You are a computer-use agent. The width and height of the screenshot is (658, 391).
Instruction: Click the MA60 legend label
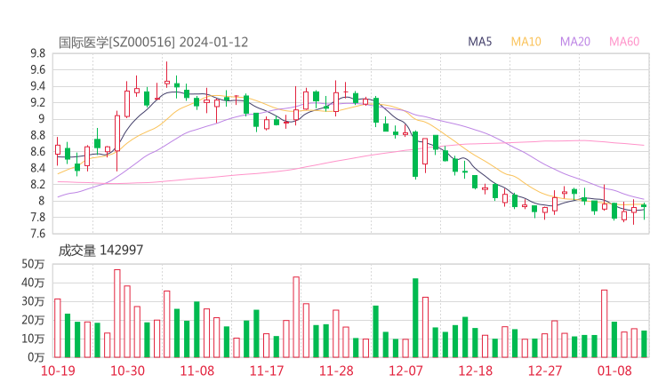624,42
